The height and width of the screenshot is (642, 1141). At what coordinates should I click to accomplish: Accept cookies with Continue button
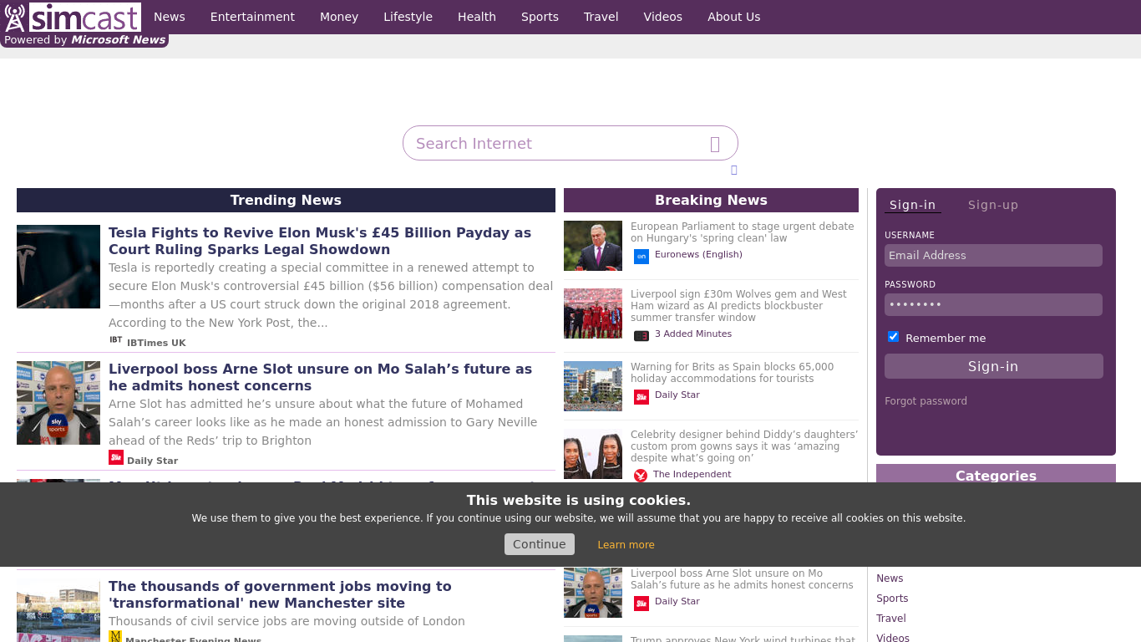pyautogui.click(x=540, y=544)
